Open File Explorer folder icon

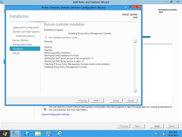click(38, 134)
